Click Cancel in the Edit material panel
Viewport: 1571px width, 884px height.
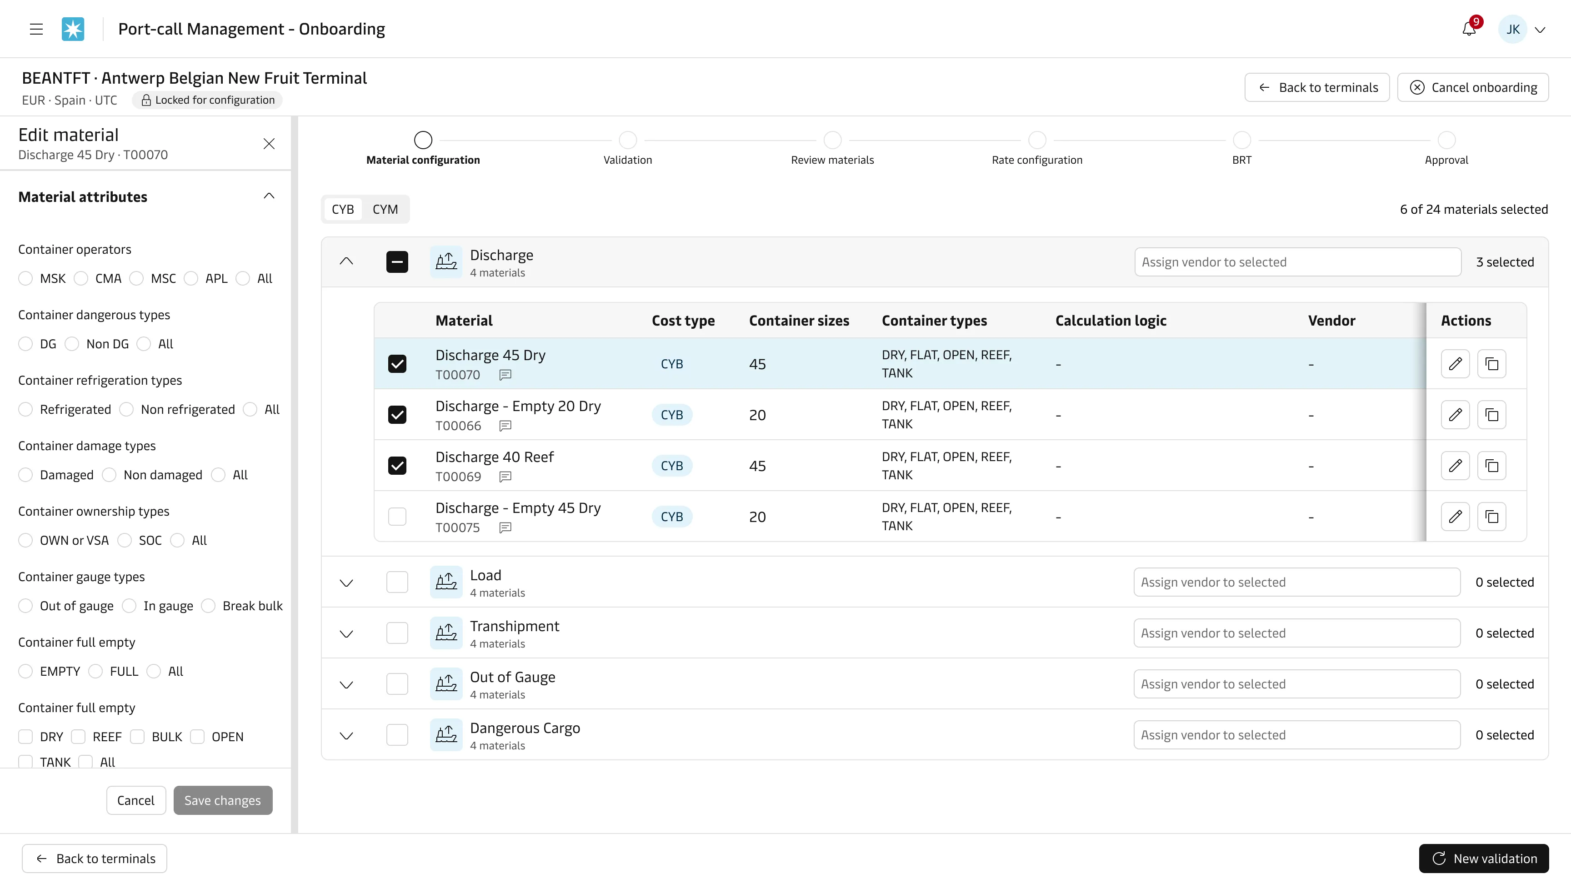pos(136,800)
